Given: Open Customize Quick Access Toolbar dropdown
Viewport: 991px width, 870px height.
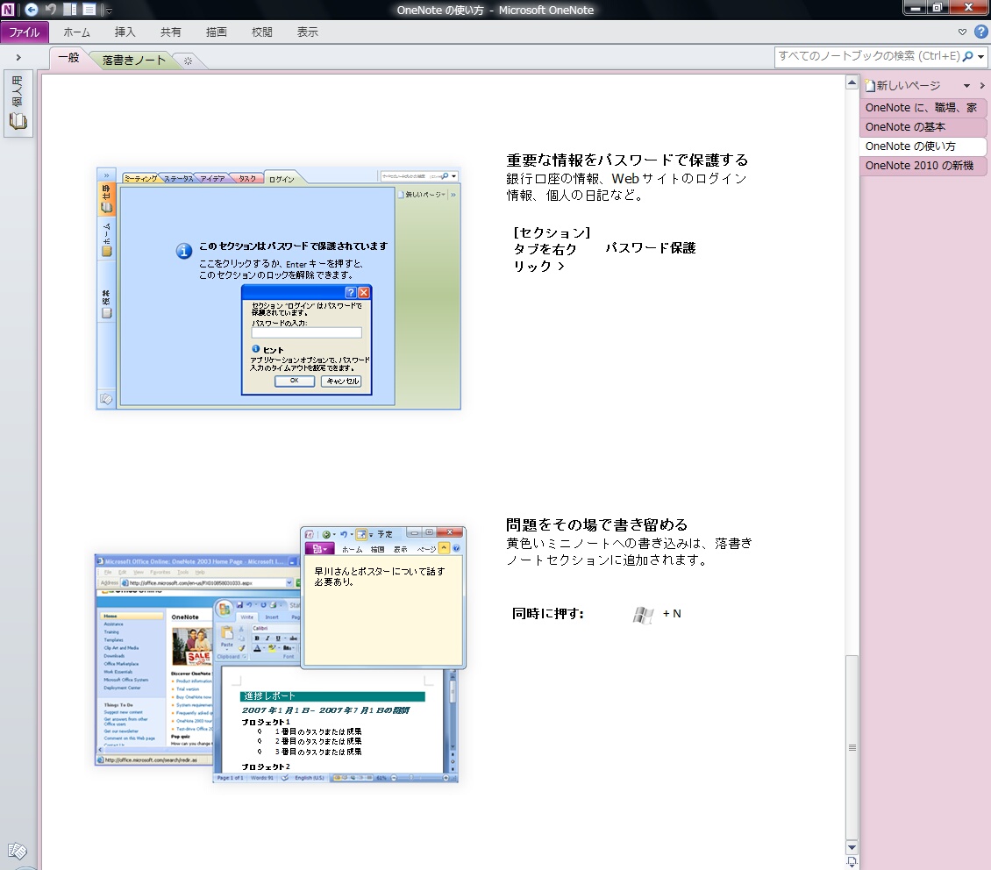Looking at the screenshot, I should [108, 11].
